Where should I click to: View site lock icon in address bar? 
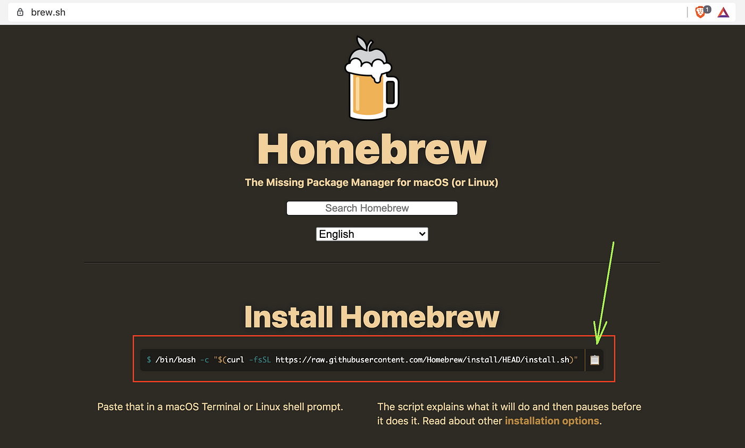point(20,12)
